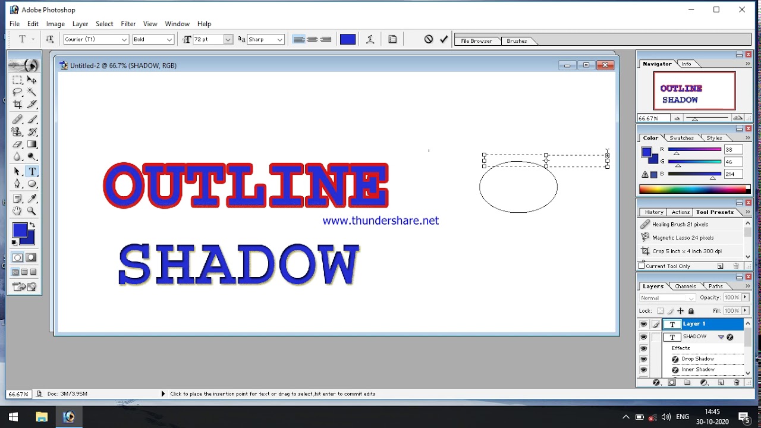Screen dimensions: 761x428
Task: Select the Clone Stamp tool
Action: (17, 132)
